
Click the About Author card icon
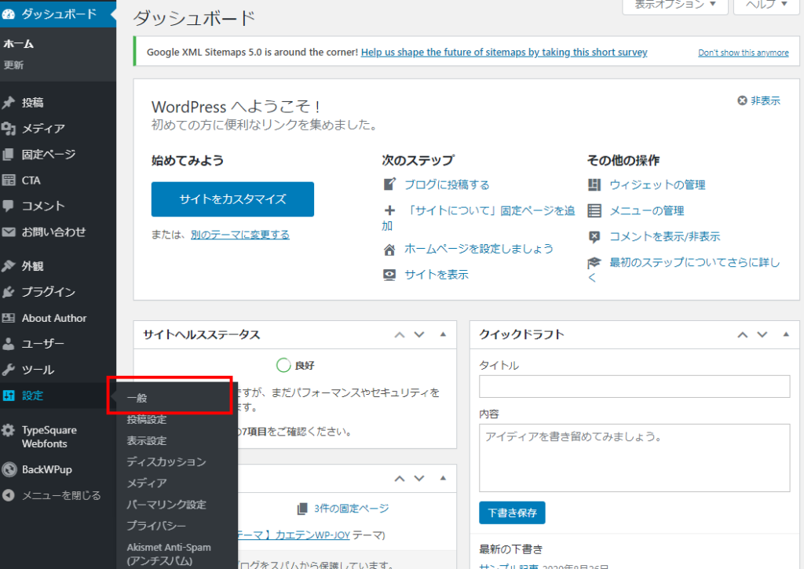8,318
